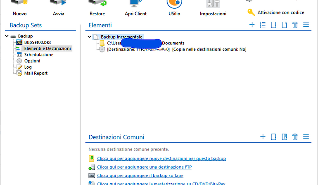Launch Apri Client from the toolbar

(x=136, y=8)
